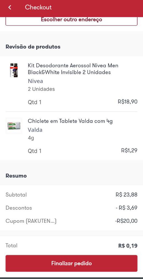Click the Checkout header title
This screenshot has width=143, height=279.
tap(38, 7)
